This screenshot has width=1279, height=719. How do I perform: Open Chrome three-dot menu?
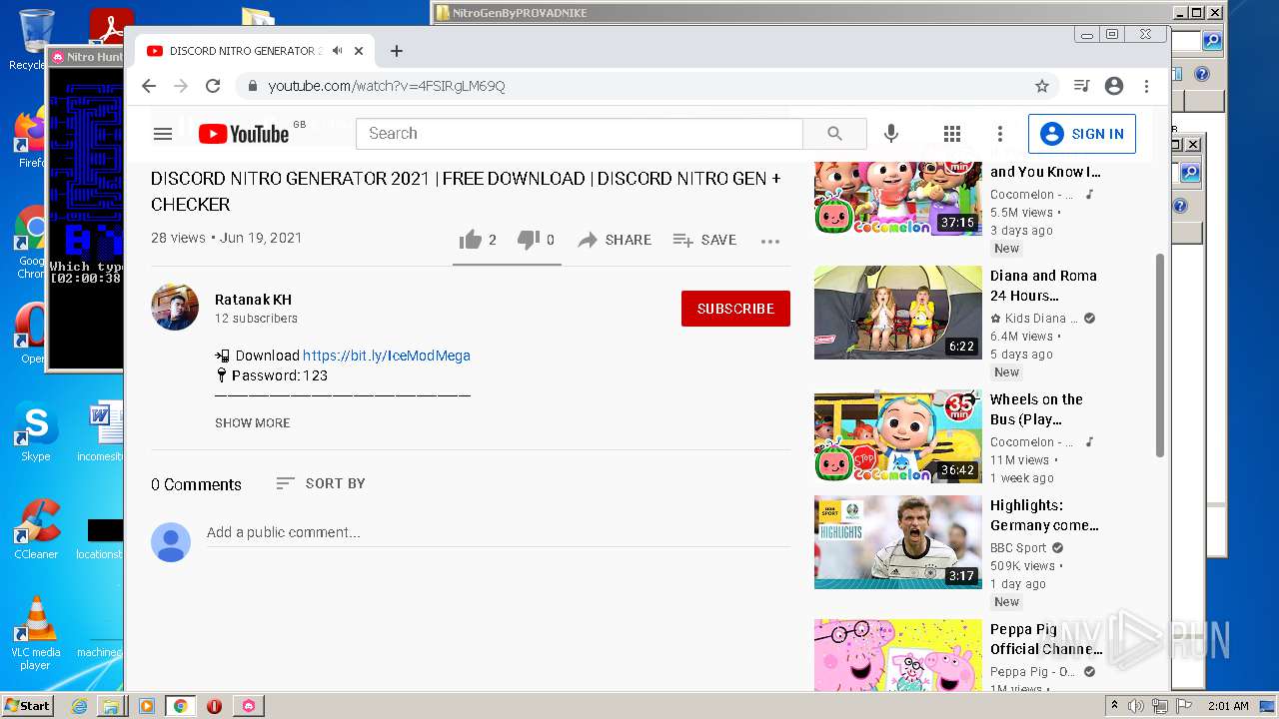pyautogui.click(x=1147, y=86)
